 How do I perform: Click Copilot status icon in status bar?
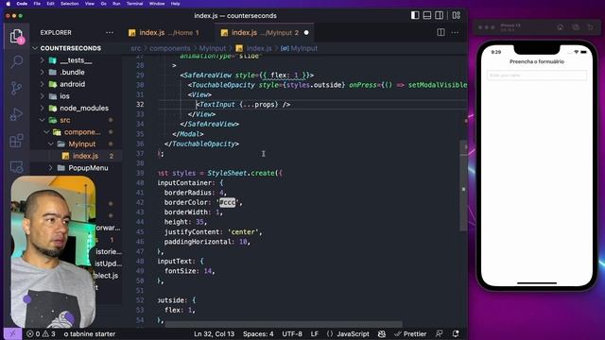(x=382, y=333)
